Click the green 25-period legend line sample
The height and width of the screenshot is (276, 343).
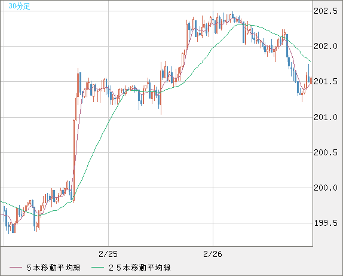point(97,268)
